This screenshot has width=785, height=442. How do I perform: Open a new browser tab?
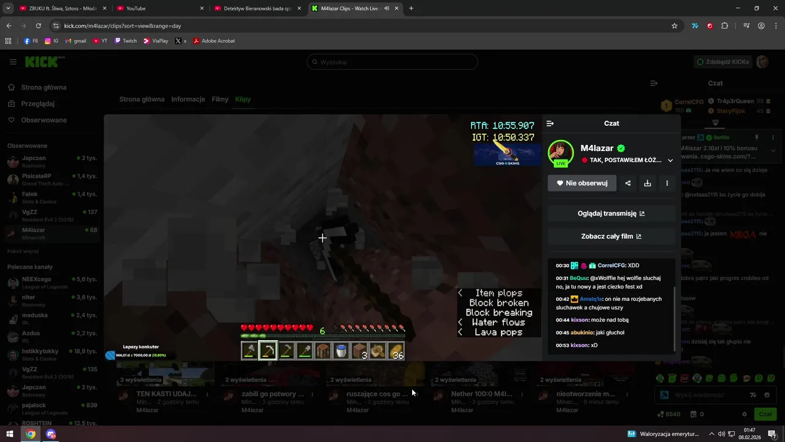coord(411,9)
